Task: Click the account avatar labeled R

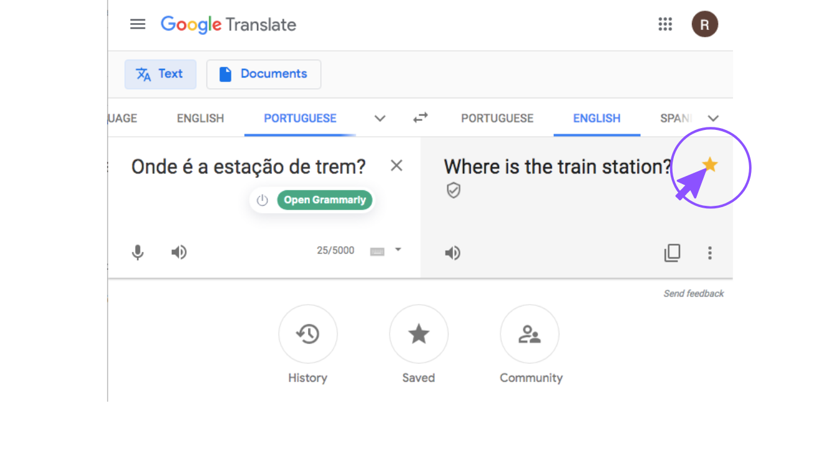Action: [x=704, y=25]
